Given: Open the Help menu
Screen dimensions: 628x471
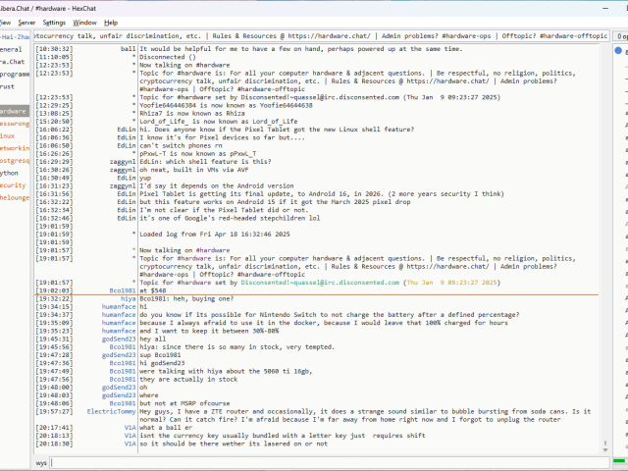Looking at the screenshot, I should (111, 22).
